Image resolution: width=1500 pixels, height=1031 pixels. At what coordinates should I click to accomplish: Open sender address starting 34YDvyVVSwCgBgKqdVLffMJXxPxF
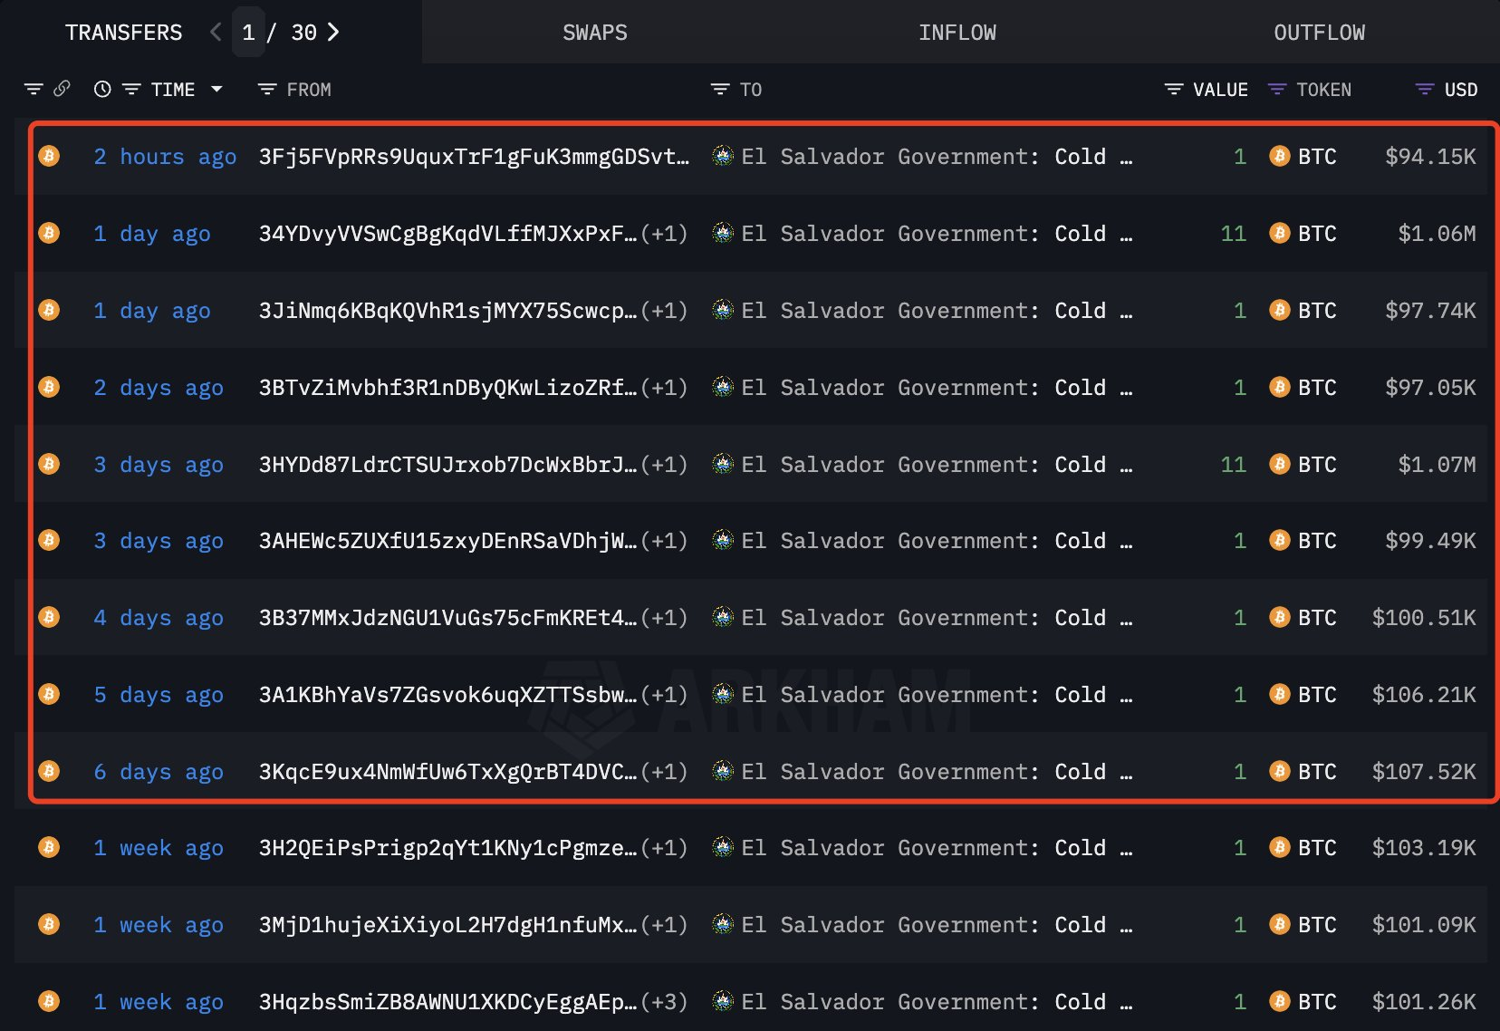[x=447, y=234]
